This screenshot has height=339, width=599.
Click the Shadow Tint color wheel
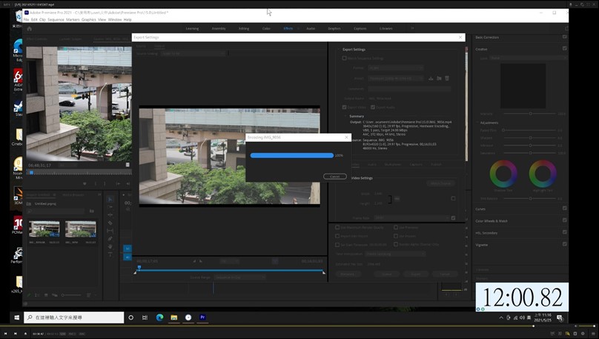click(x=503, y=174)
